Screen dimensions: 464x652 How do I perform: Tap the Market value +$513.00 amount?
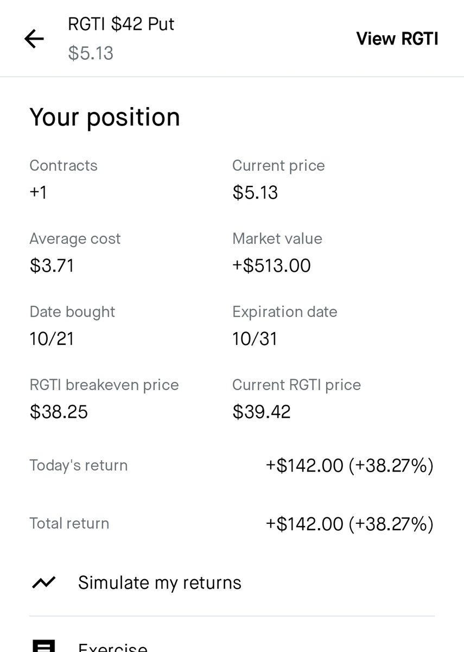tap(271, 266)
